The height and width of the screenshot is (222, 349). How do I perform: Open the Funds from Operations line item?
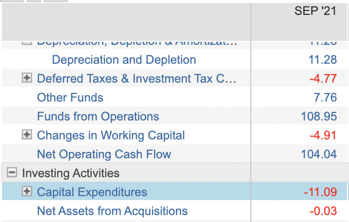tap(98, 116)
